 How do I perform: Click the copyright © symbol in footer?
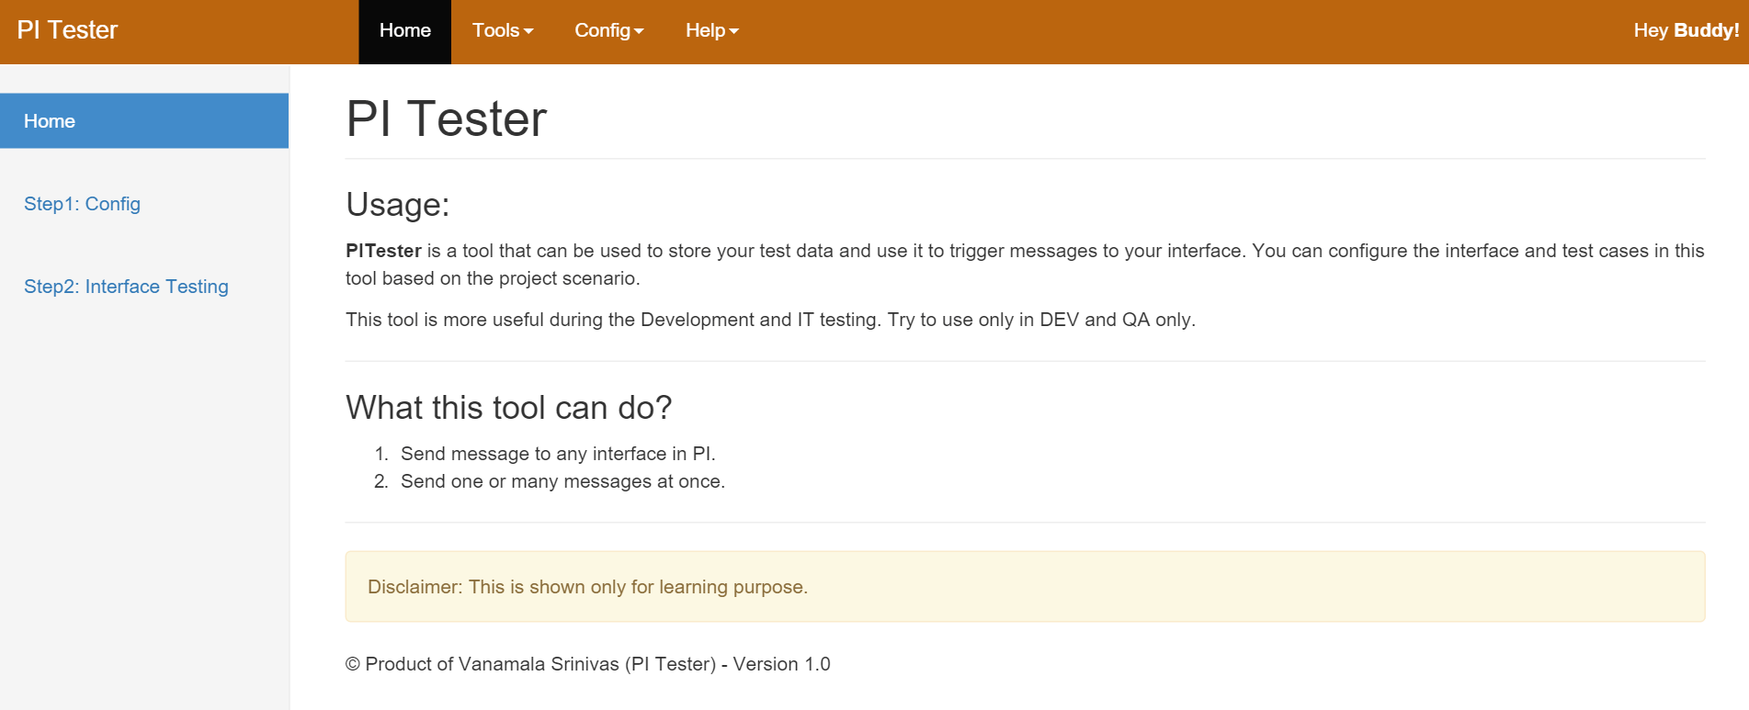pos(353,664)
